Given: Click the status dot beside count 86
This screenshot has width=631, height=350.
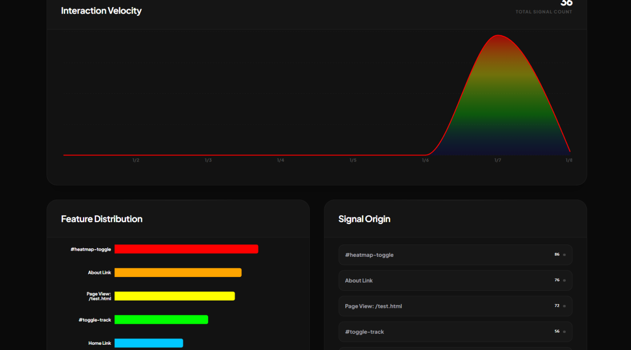Looking at the screenshot, I should click(564, 255).
